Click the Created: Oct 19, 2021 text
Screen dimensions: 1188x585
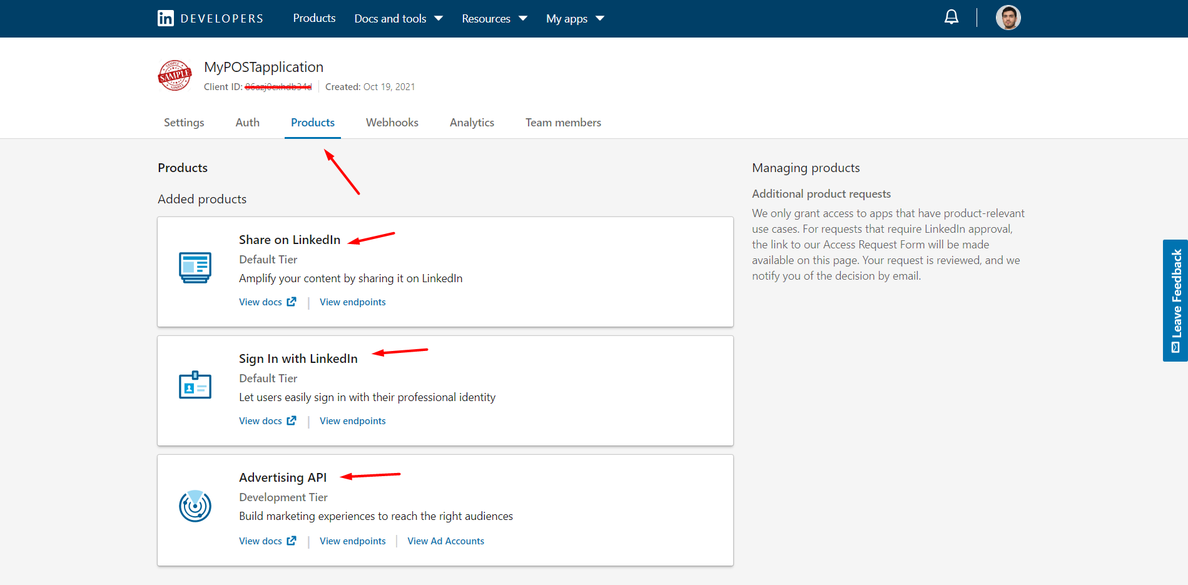(x=370, y=86)
